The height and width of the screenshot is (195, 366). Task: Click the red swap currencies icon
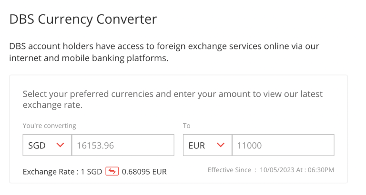(x=112, y=171)
